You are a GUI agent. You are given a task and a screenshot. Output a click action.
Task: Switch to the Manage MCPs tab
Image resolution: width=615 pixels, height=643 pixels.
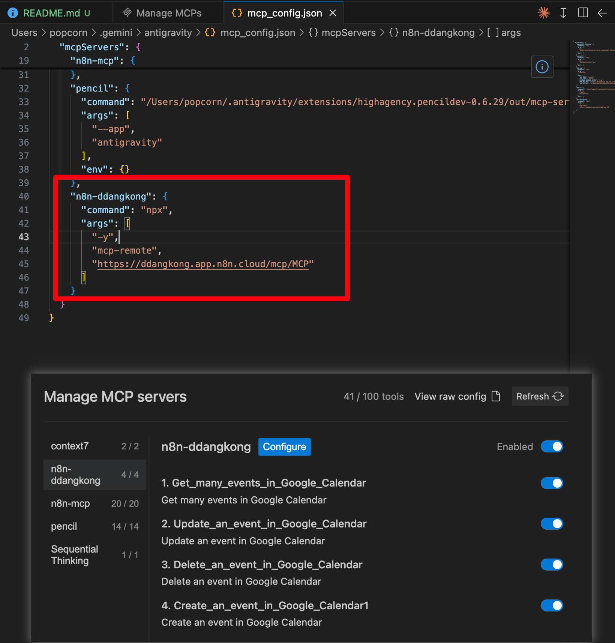coord(169,13)
